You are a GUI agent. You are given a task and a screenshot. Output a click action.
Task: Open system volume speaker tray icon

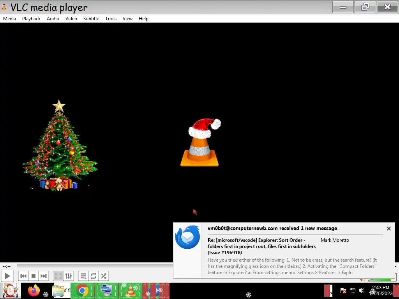coord(362,290)
